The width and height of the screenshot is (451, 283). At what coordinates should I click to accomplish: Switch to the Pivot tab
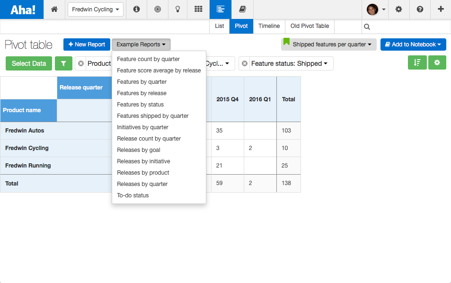241,26
